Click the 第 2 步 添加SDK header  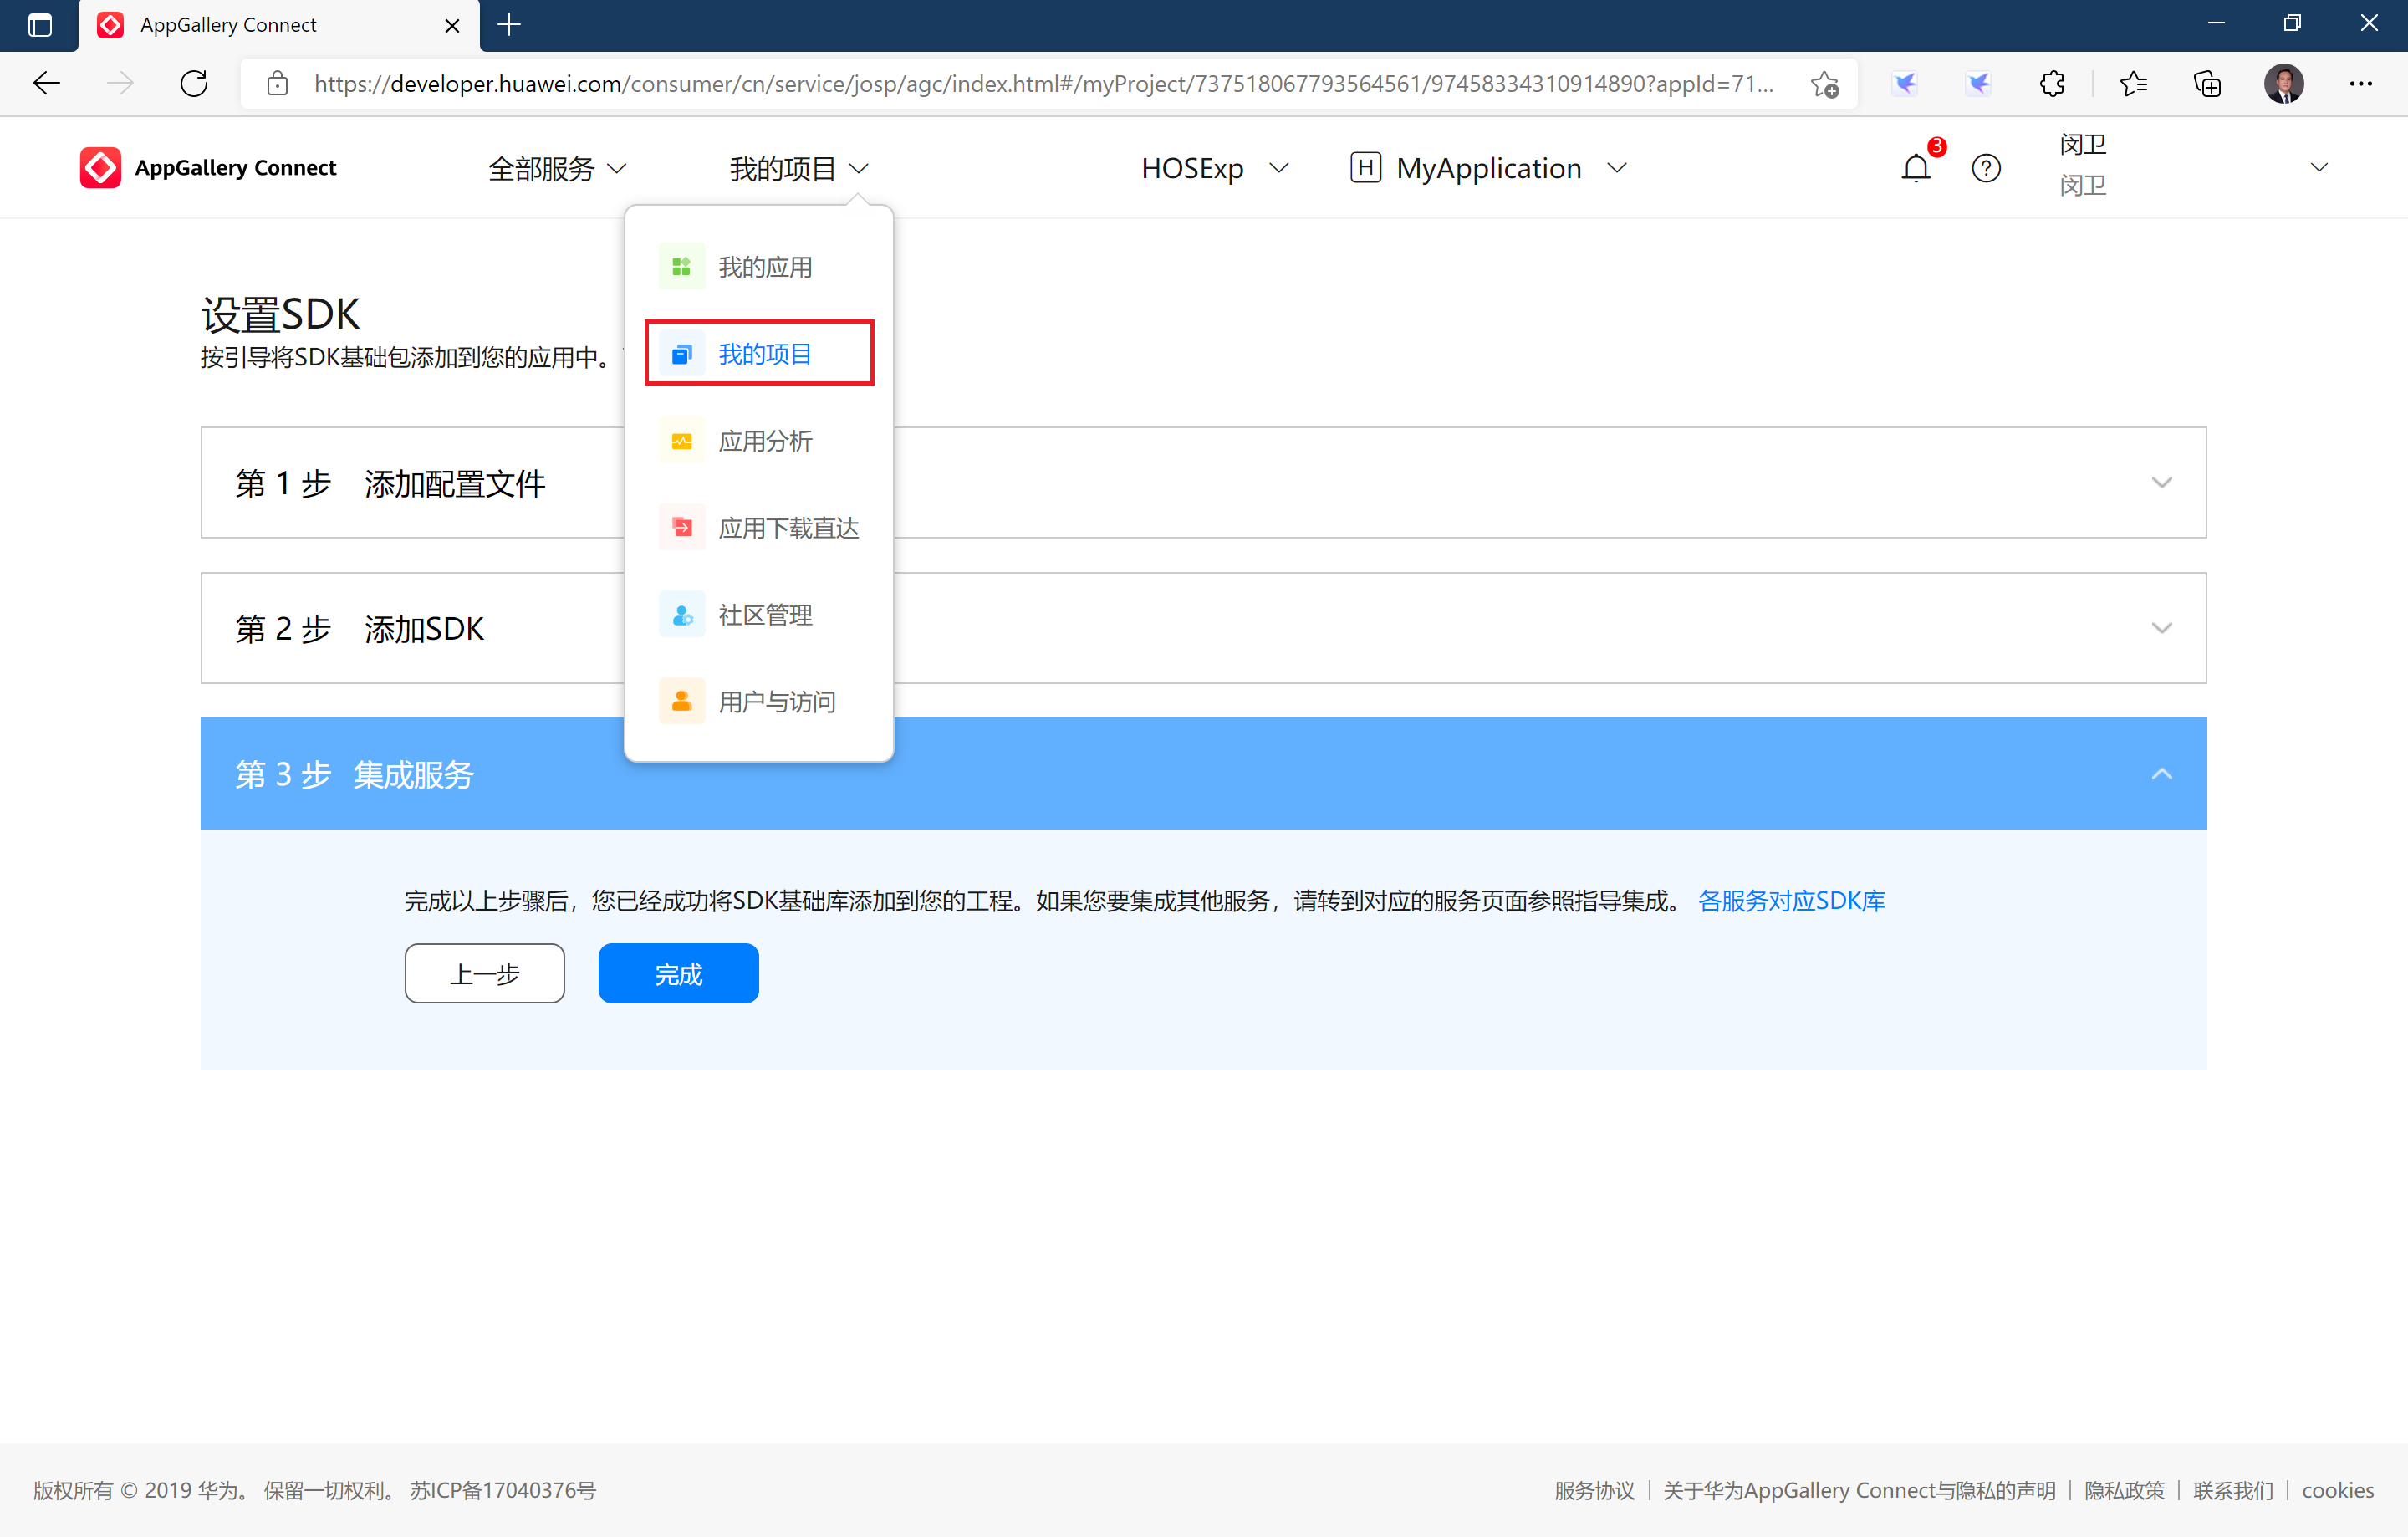pos(1203,628)
